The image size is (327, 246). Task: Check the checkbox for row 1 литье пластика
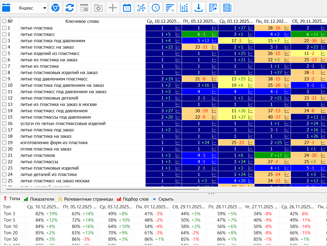coord(4,28)
